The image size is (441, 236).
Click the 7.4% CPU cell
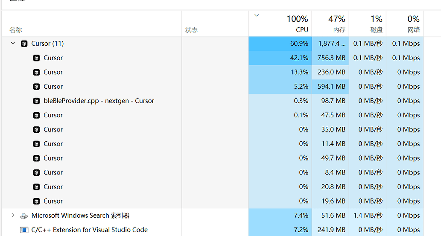[x=280, y=216]
